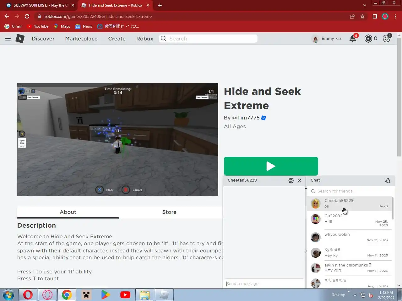Select the Store tab

coord(169,212)
